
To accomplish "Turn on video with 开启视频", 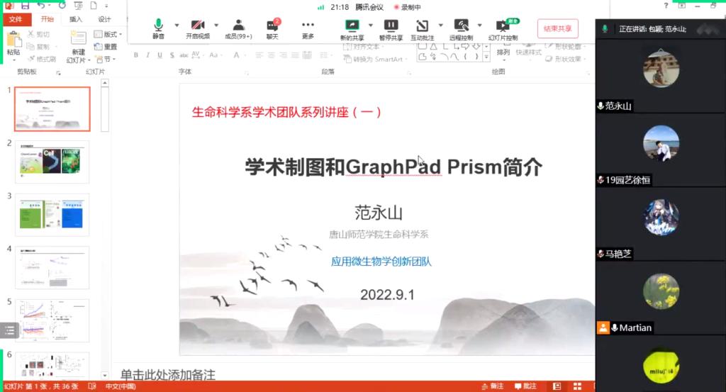I will pyautogui.click(x=198, y=27).
